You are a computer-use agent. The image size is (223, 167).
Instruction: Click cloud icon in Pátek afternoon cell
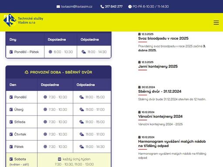click(x=82, y=147)
